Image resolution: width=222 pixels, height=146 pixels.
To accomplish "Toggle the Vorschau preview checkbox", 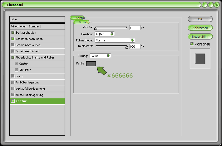I will [x=192, y=44].
